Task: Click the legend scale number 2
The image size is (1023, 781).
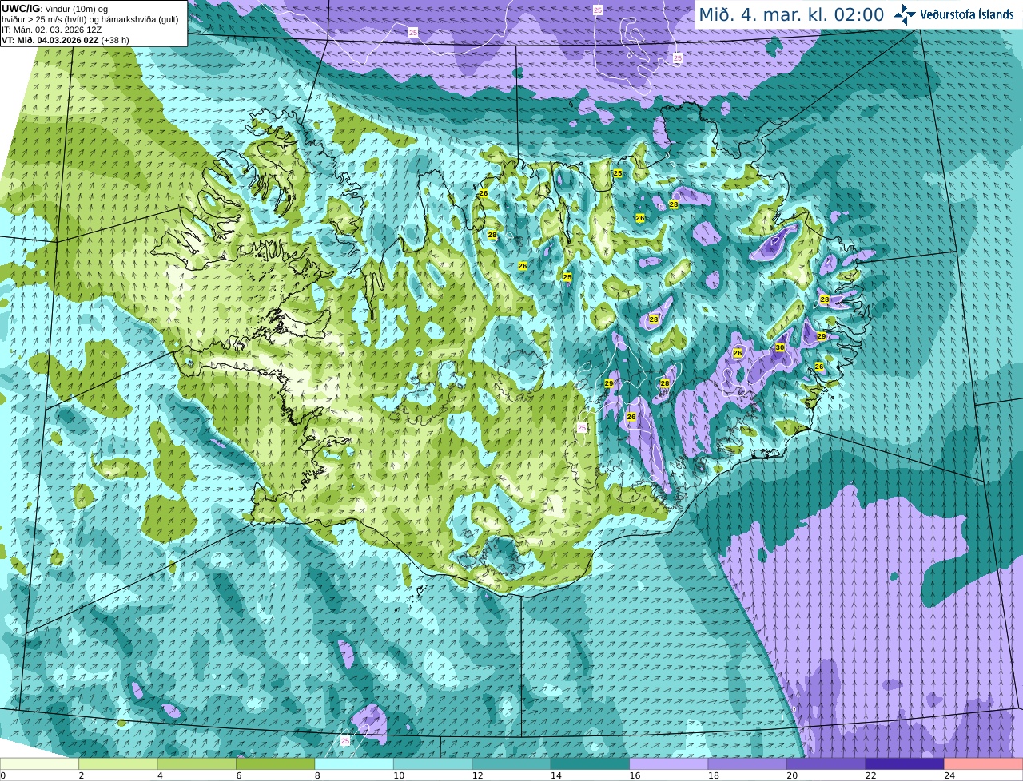Action: [x=81, y=775]
